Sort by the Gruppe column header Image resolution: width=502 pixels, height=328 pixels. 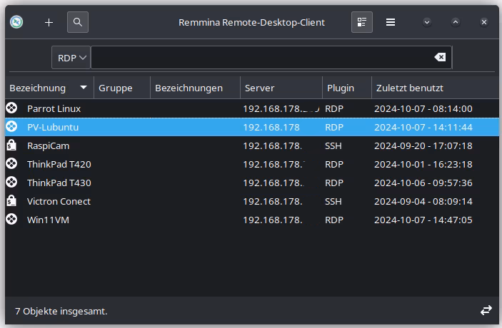tap(122, 88)
